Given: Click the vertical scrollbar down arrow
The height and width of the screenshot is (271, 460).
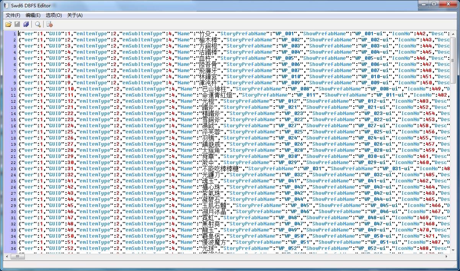Looking at the screenshot, I should 453,250.
